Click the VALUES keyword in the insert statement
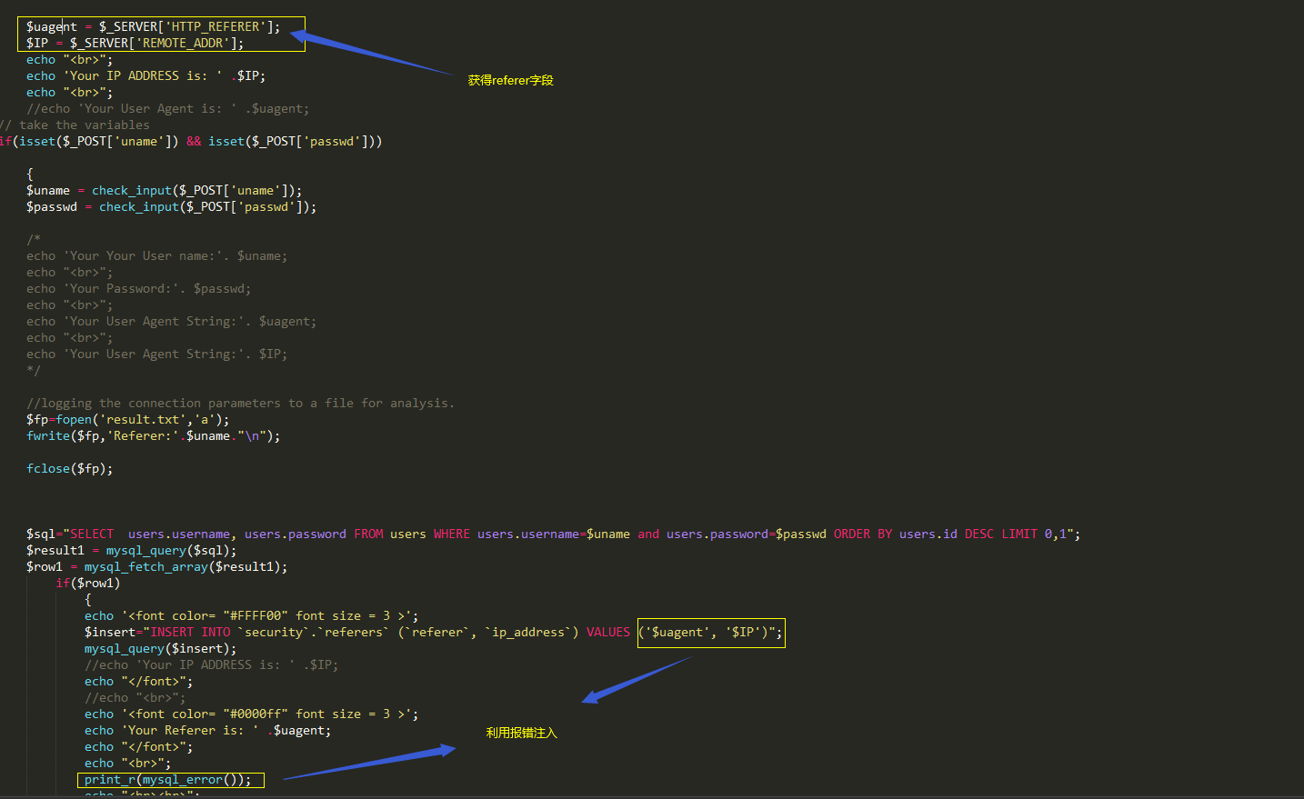Screen dimensions: 1304x799 [608, 632]
